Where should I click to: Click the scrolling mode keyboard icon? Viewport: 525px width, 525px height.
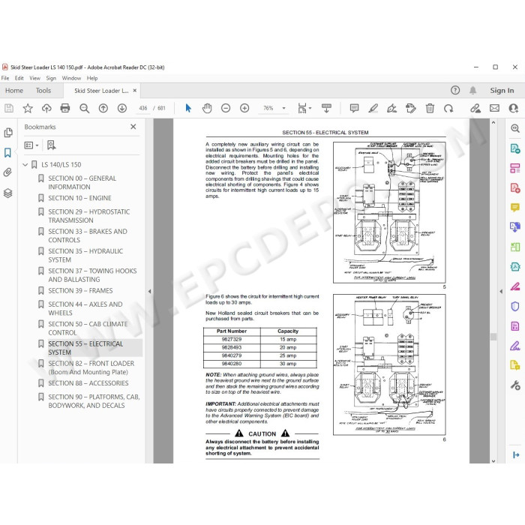[x=326, y=108]
